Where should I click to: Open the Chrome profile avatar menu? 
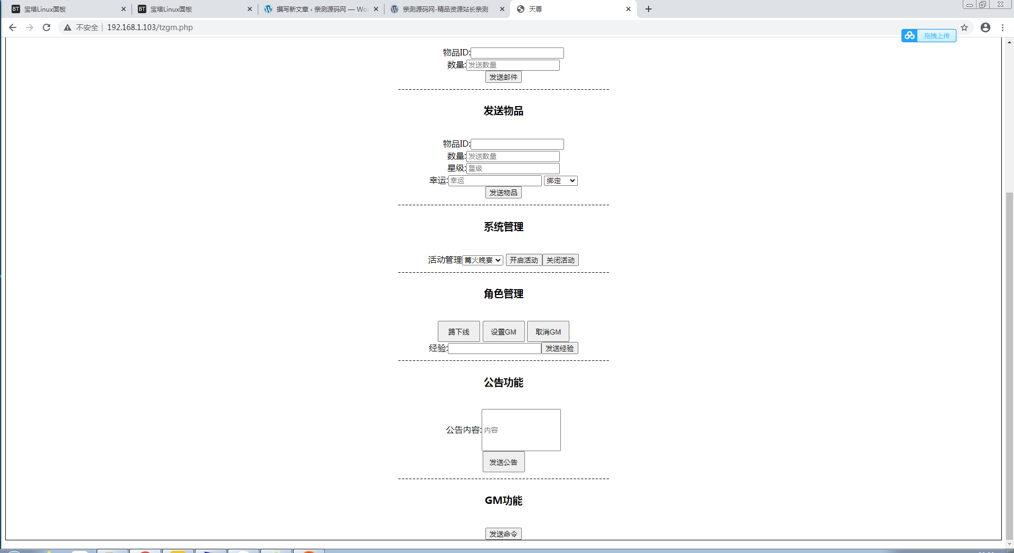click(985, 27)
